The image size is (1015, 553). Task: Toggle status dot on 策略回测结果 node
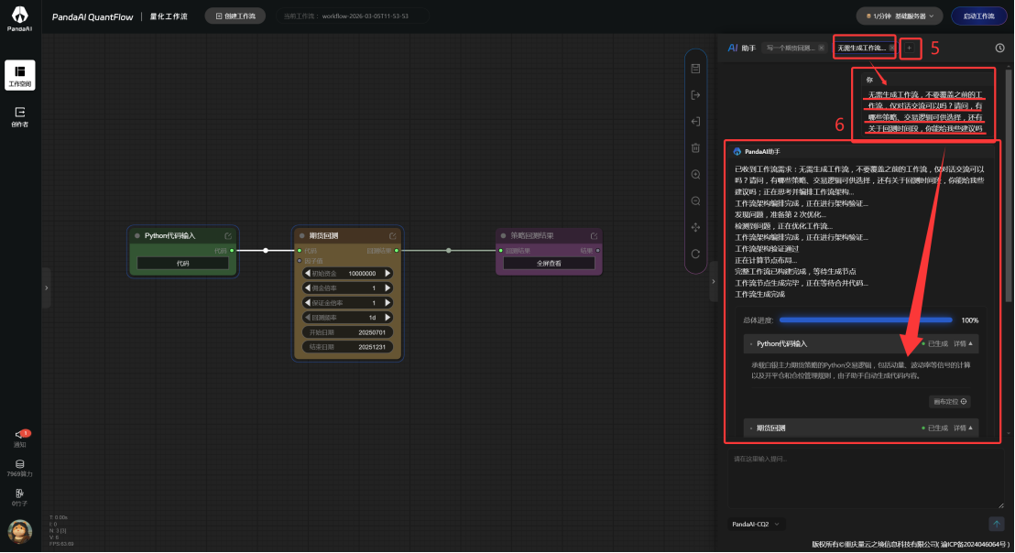tap(503, 236)
